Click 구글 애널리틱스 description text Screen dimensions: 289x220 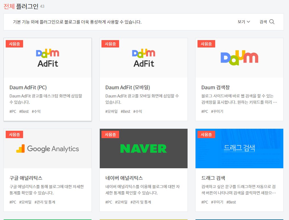coord(47,190)
